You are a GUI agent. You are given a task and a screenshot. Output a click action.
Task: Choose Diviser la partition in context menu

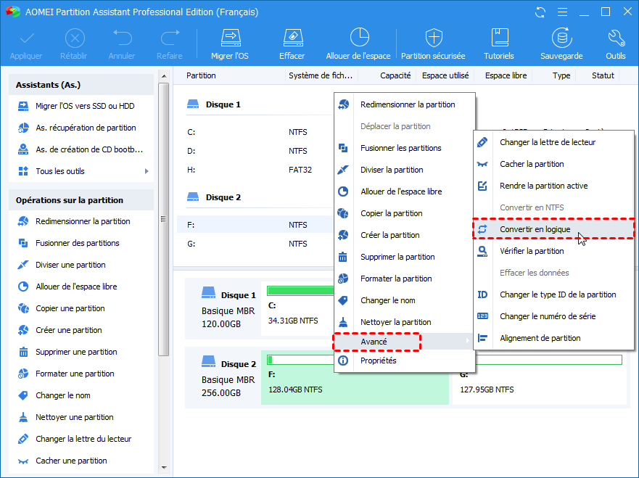[404, 170]
